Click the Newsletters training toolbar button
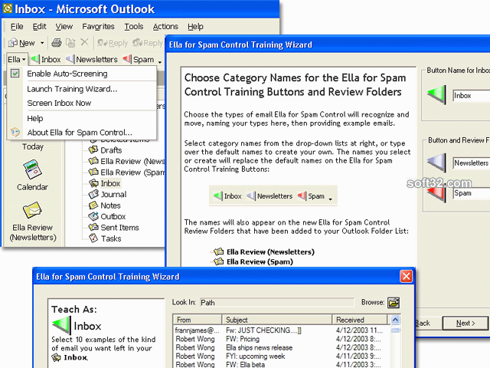Viewport: 490px width, 368px height. click(x=92, y=59)
